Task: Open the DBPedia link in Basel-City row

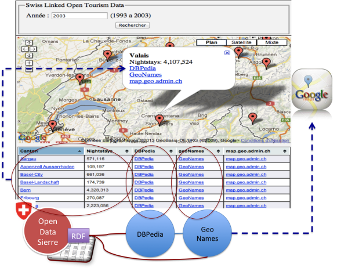Action: tap(144, 174)
